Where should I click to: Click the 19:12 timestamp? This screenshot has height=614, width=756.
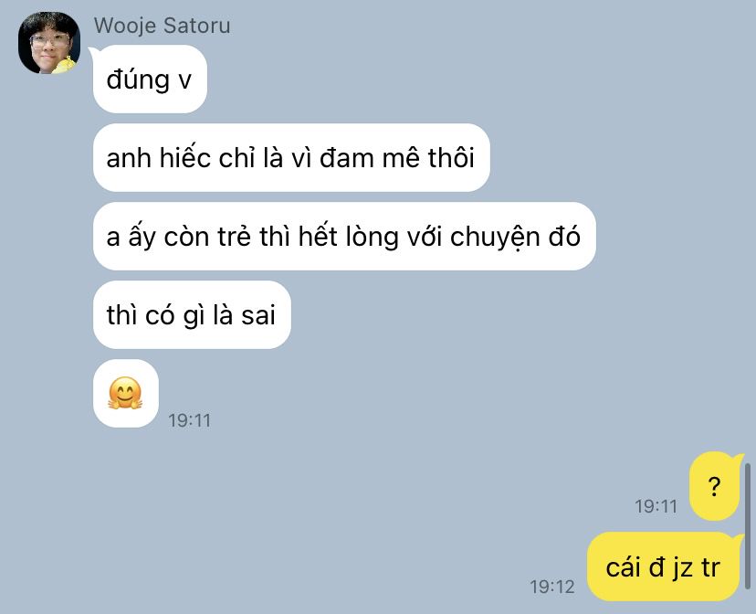[552, 587]
